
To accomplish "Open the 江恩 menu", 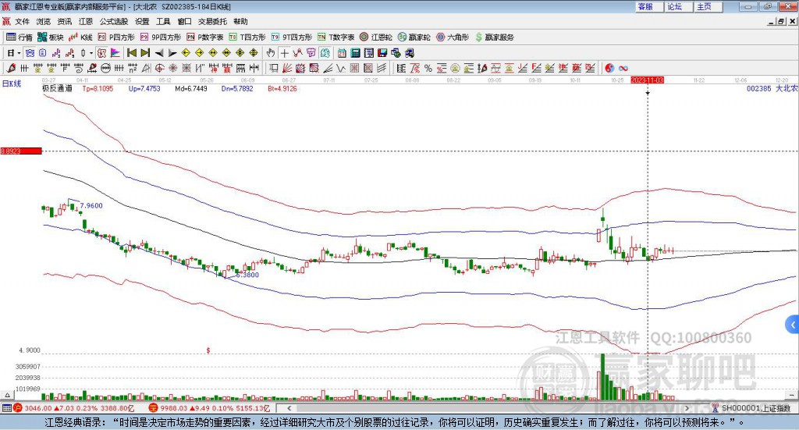I will pyautogui.click(x=86, y=21).
